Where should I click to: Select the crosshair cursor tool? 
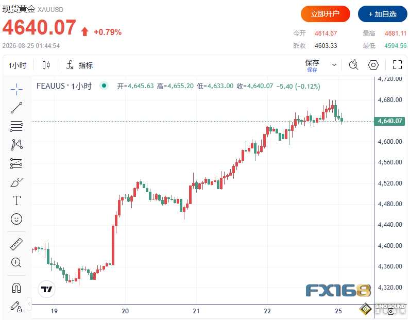click(x=16, y=89)
